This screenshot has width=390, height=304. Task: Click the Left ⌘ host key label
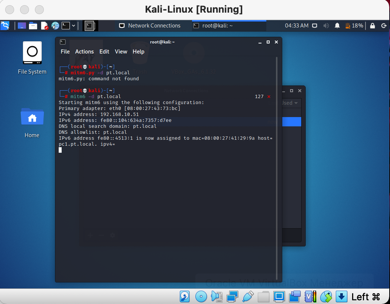point(365,297)
